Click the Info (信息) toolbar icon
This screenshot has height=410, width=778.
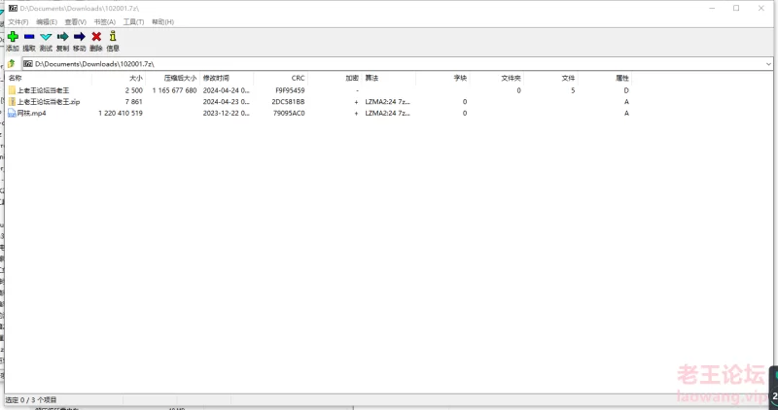[x=112, y=37]
